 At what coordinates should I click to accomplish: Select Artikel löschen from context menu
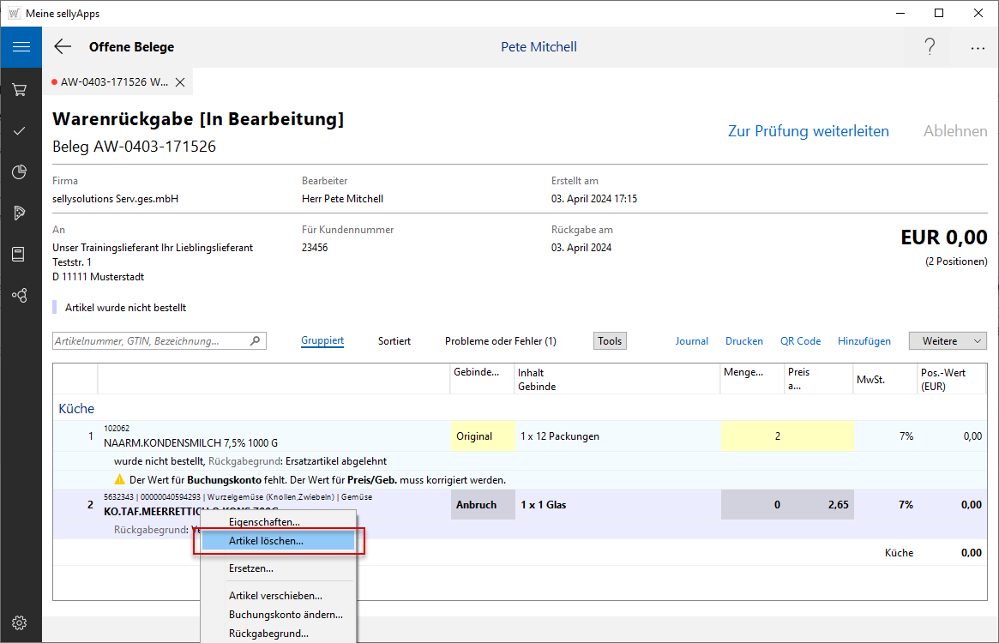tap(266, 541)
